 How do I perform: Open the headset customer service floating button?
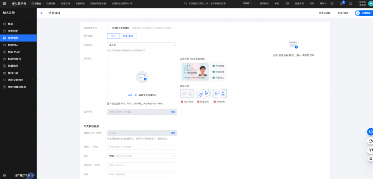coord(370,132)
